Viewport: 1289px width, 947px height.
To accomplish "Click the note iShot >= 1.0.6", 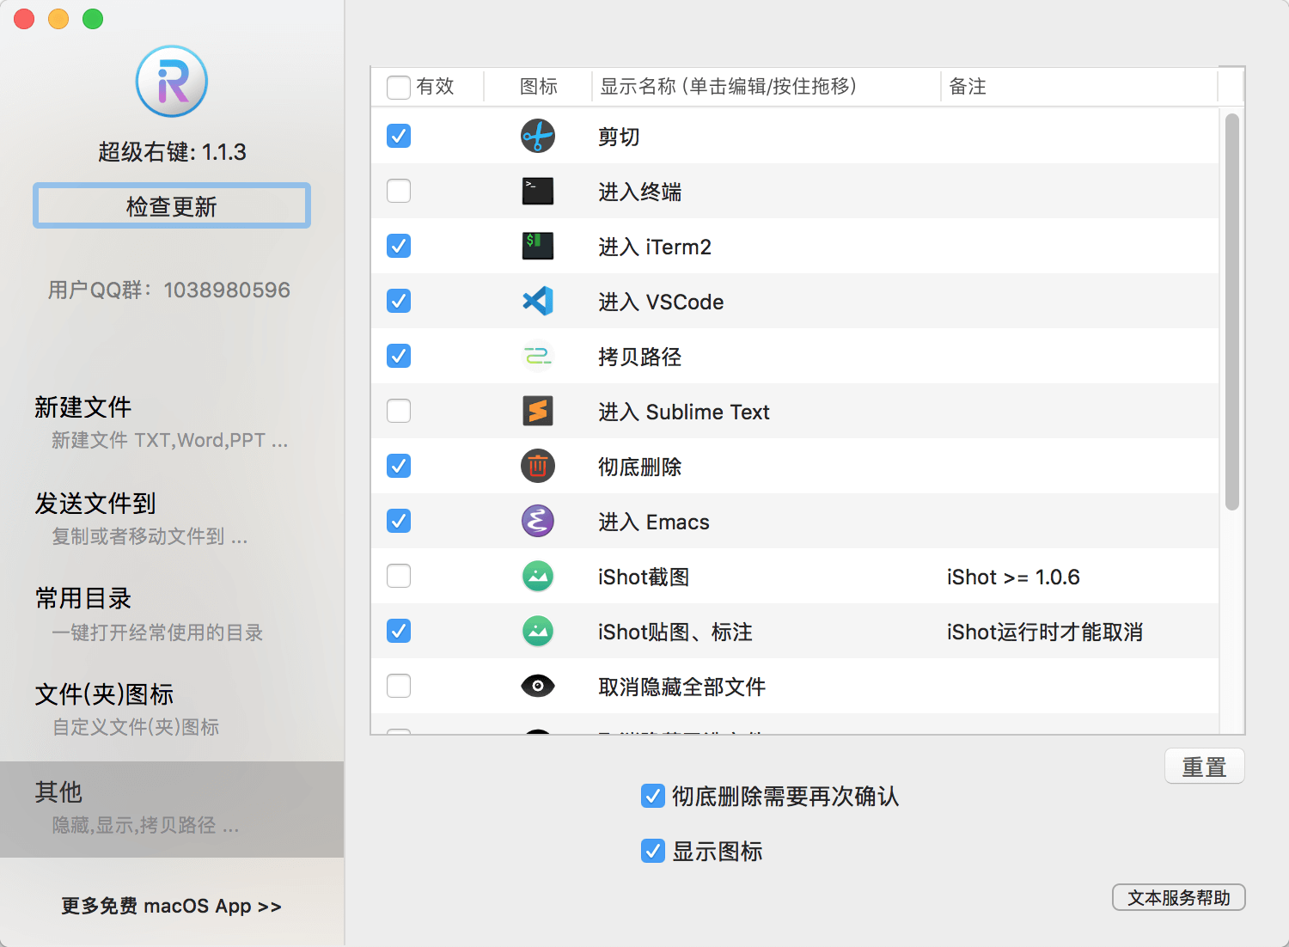I will [x=1013, y=577].
